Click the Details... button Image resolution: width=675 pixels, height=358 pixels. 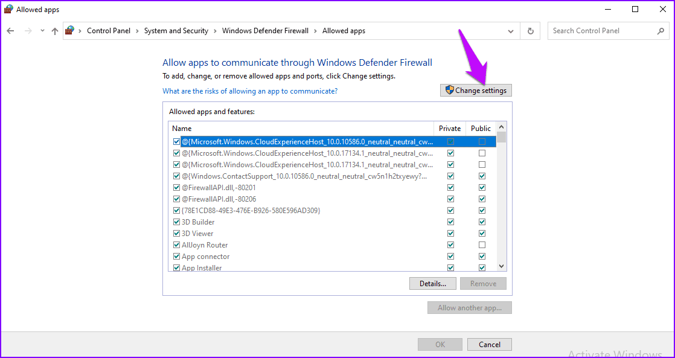[x=433, y=284]
